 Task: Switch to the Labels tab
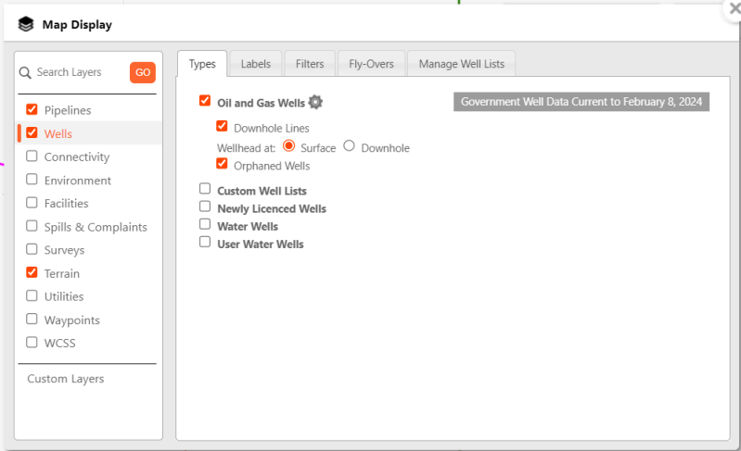point(255,64)
